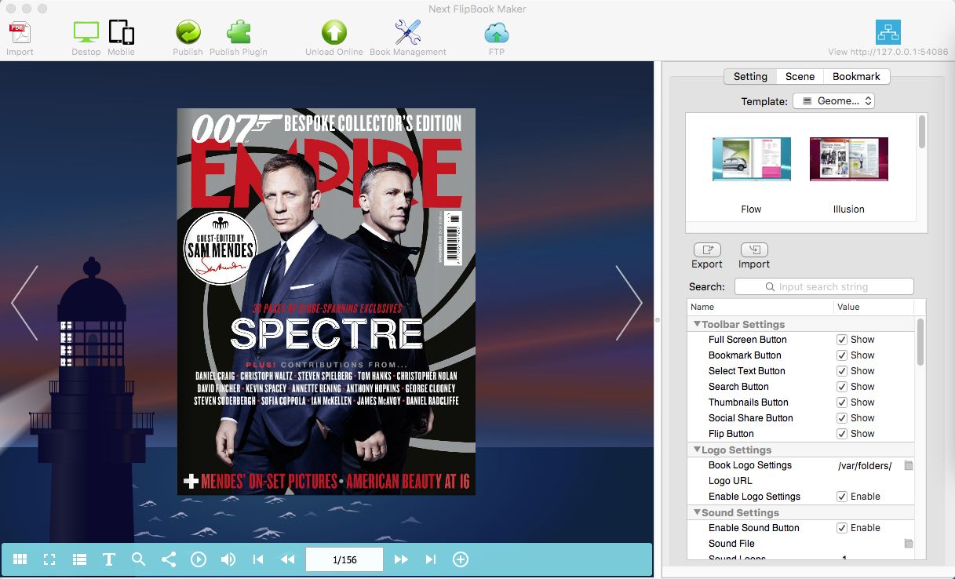
Task: Switch to Mobile preview mode
Action: point(121,33)
